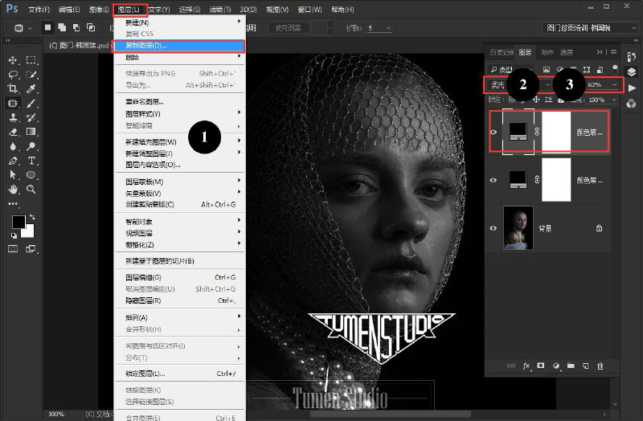The height and width of the screenshot is (421, 643).
Task: Select the Crop tool
Action: [13, 88]
